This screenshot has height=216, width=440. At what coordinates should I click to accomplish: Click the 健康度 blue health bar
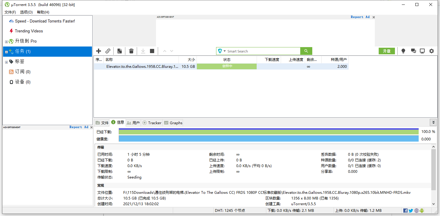[x=269, y=139]
